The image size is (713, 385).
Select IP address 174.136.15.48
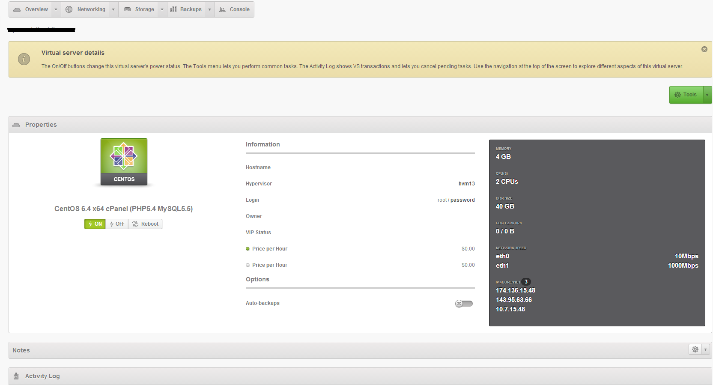[516, 290]
